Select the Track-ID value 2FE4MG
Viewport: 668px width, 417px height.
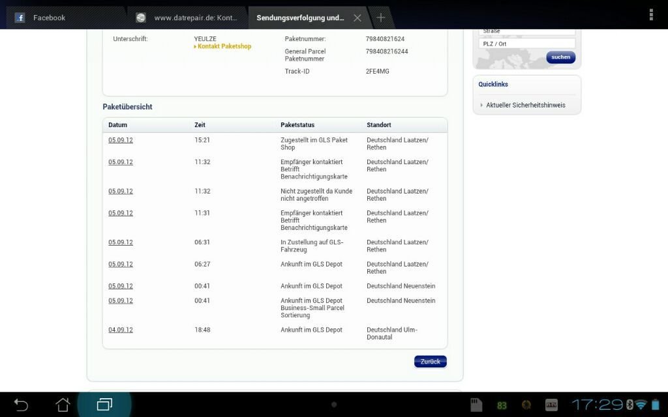click(x=378, y=72)
